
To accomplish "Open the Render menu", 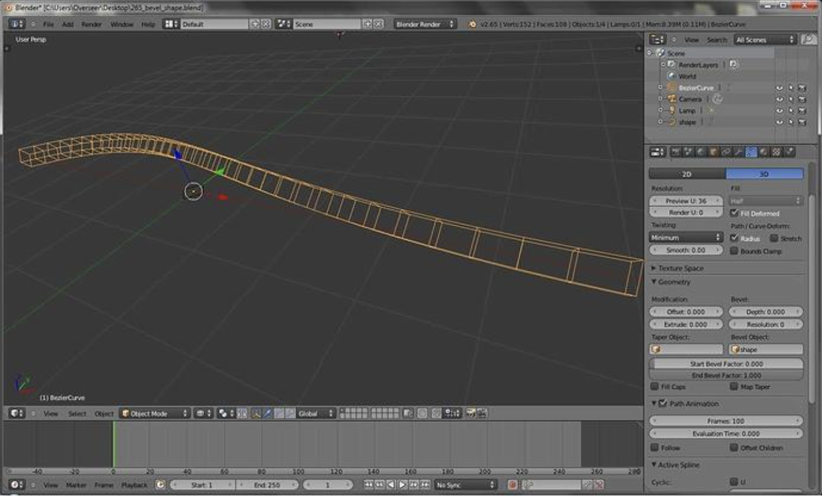I will point(92,24).
